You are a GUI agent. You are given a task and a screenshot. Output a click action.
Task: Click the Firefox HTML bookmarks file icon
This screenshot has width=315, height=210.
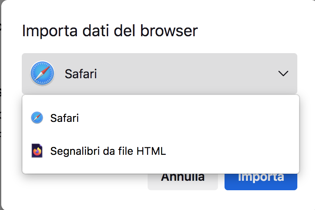click(x=37, y=151)
